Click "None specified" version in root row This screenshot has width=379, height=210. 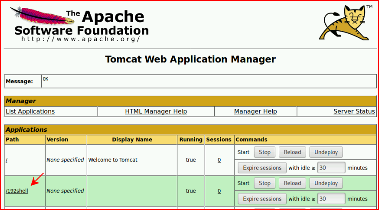point(65,160)
